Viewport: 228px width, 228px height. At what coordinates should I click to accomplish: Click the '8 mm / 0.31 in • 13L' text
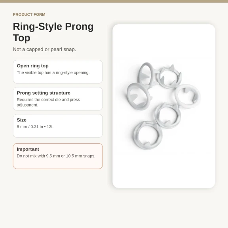(x=35, y=127)
